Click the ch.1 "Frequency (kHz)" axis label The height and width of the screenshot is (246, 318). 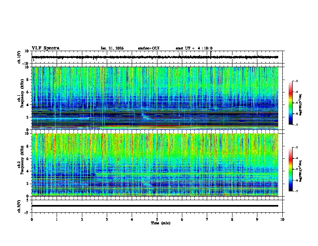(x=22, y=94)
